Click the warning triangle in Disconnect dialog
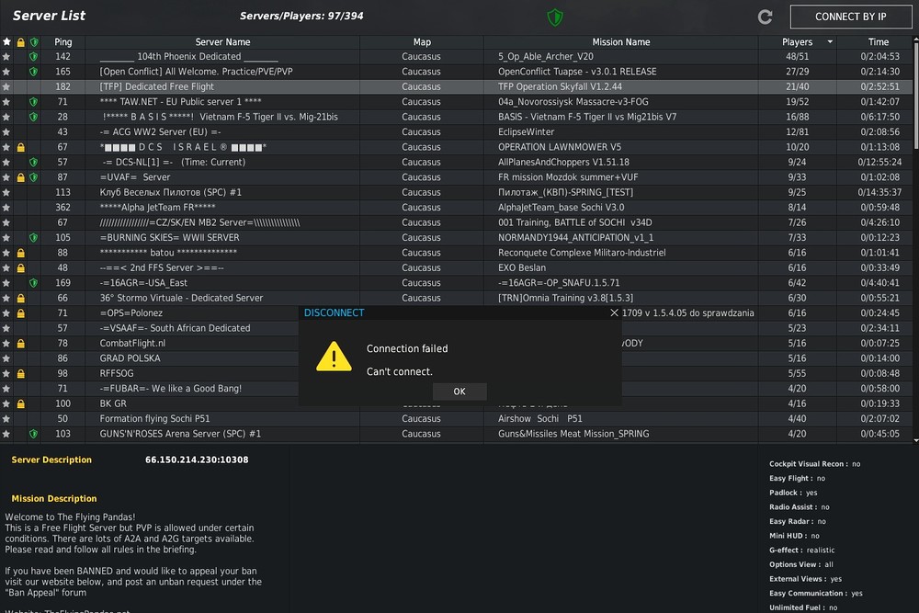Screen dimensions: 919x613 point(334,357)
